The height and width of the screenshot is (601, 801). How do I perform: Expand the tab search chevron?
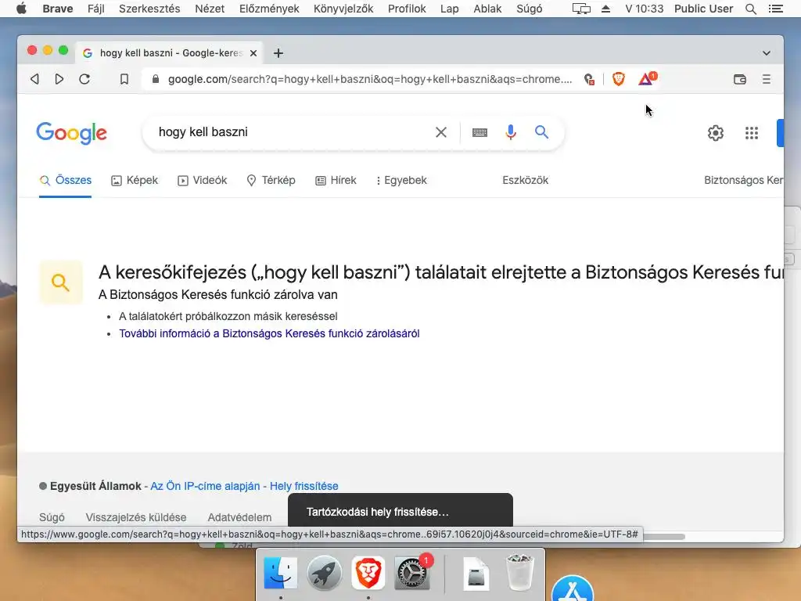(767, 53)
